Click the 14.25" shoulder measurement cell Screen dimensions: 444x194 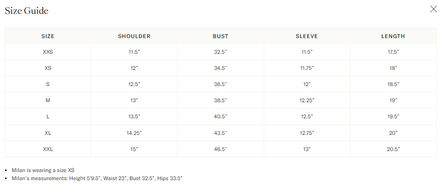click(x=134, y=133)
